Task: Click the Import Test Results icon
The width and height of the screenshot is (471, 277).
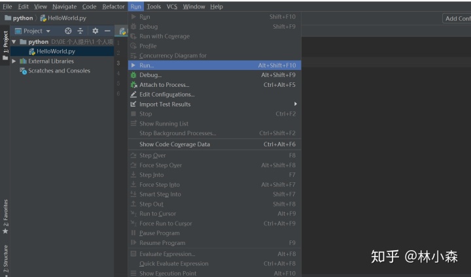Action: 133,104
